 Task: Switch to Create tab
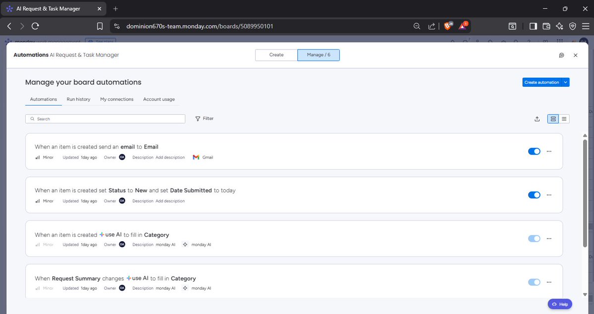pyautogui.click(x=276, y=55)
